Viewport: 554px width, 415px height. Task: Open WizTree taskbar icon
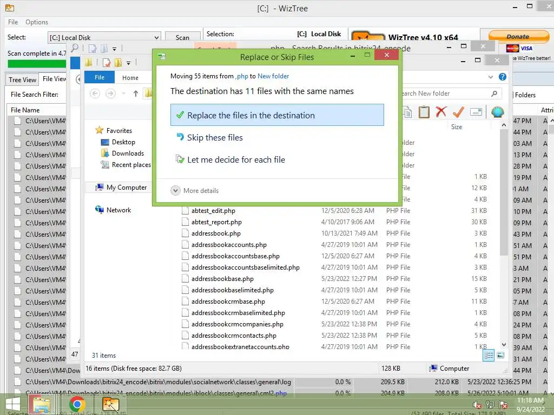pyautogui.click(x=110, y=404)
